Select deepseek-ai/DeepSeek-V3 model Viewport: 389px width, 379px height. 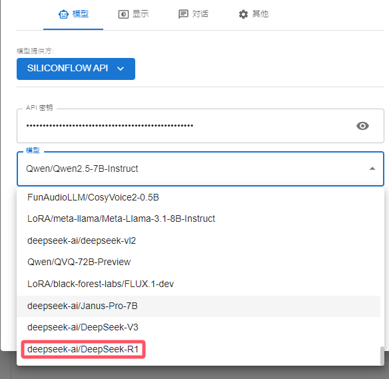point(198,328)
